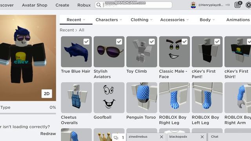Open the Body tab
The width and height of the screenshot is (251, 141).
[207, 20]
